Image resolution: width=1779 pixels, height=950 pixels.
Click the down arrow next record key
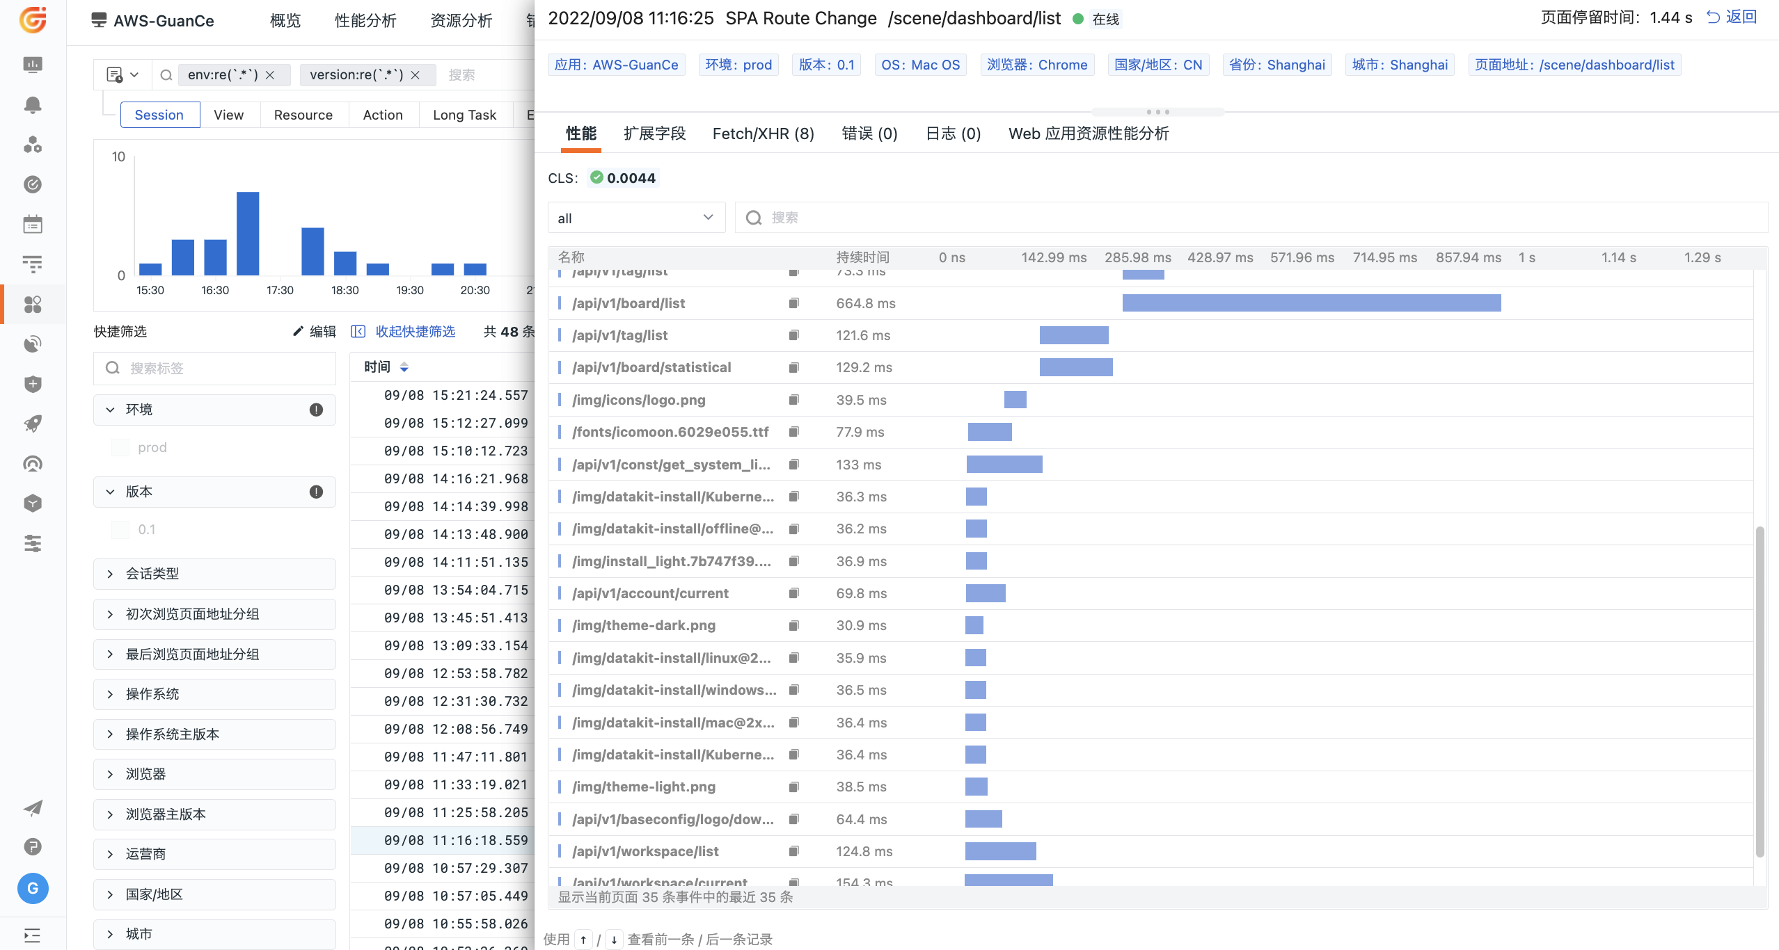[614, 940]
